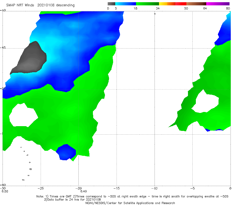Click the green segment of the color bar
Viewport: 233px width, 205px height.
147,4
